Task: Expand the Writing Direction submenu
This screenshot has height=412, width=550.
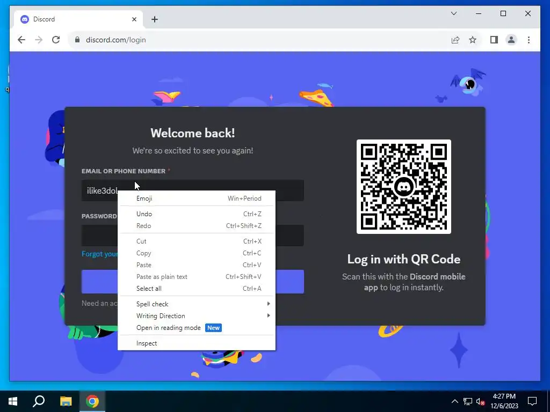Action: click(197, 316)
